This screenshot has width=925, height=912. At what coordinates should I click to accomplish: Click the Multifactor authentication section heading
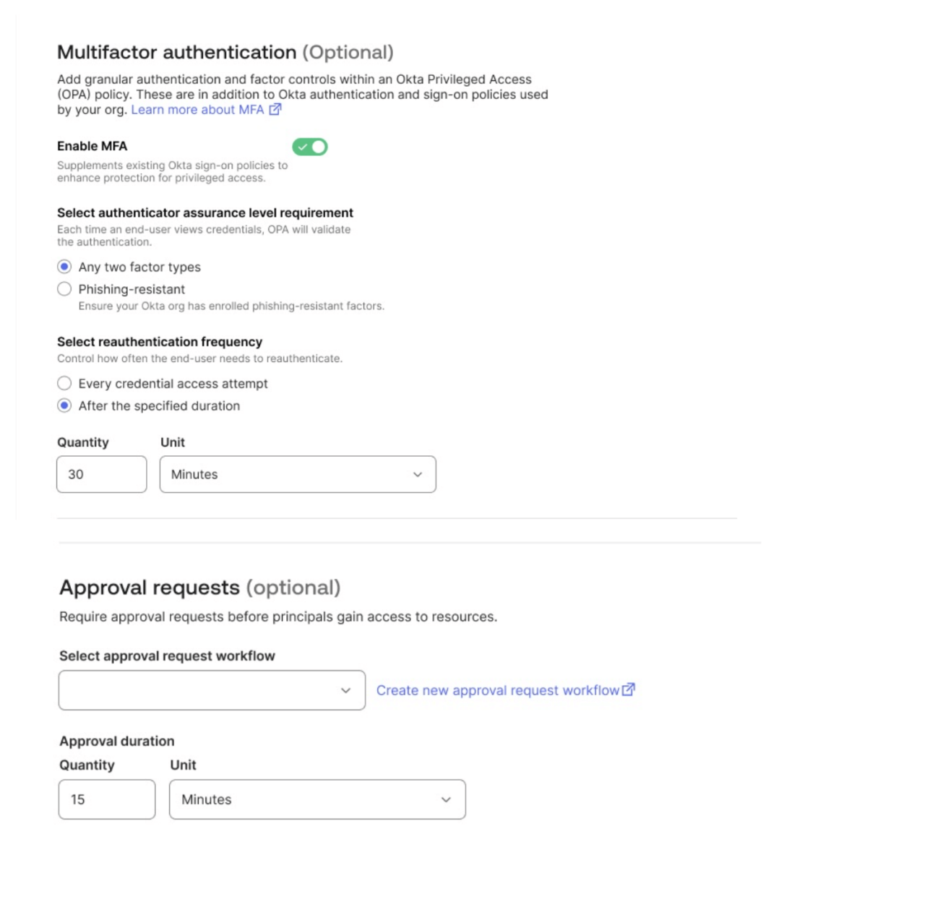click(x=179, y=51)
